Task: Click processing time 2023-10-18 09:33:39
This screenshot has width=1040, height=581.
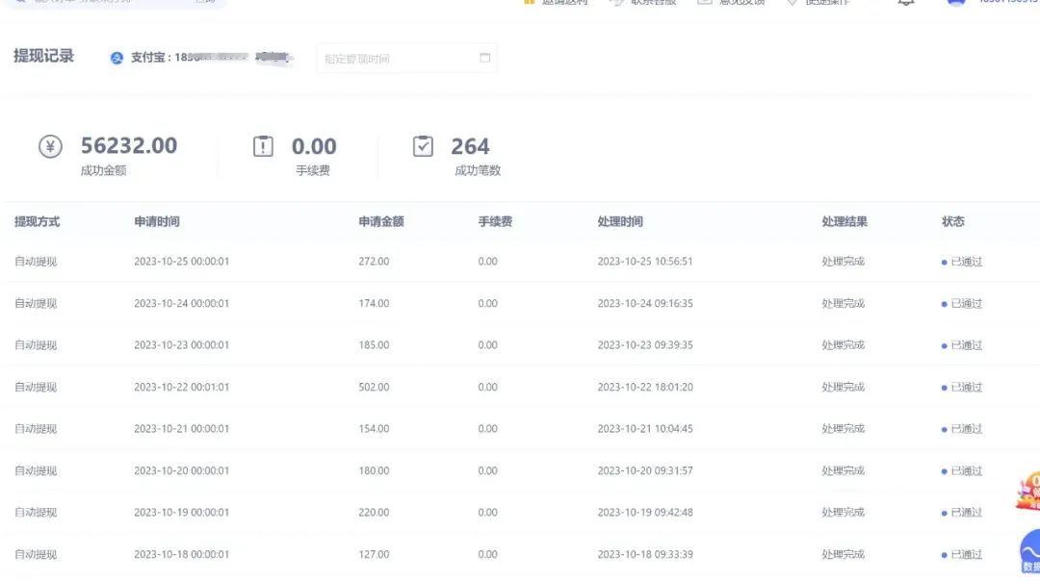Action: [644, 554]
